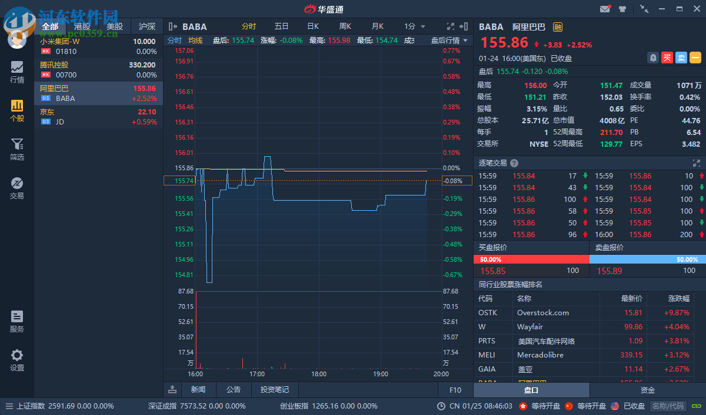Open the 个股 stocks panel in sidebar

coord(16,110)
